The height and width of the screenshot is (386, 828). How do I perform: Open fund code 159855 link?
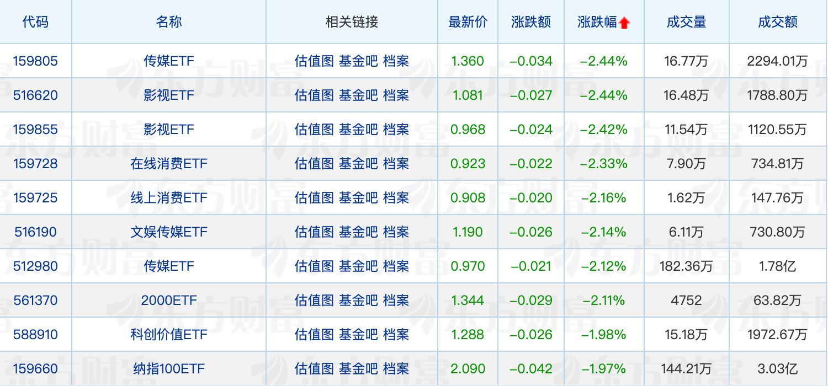(x=35, y=130)
